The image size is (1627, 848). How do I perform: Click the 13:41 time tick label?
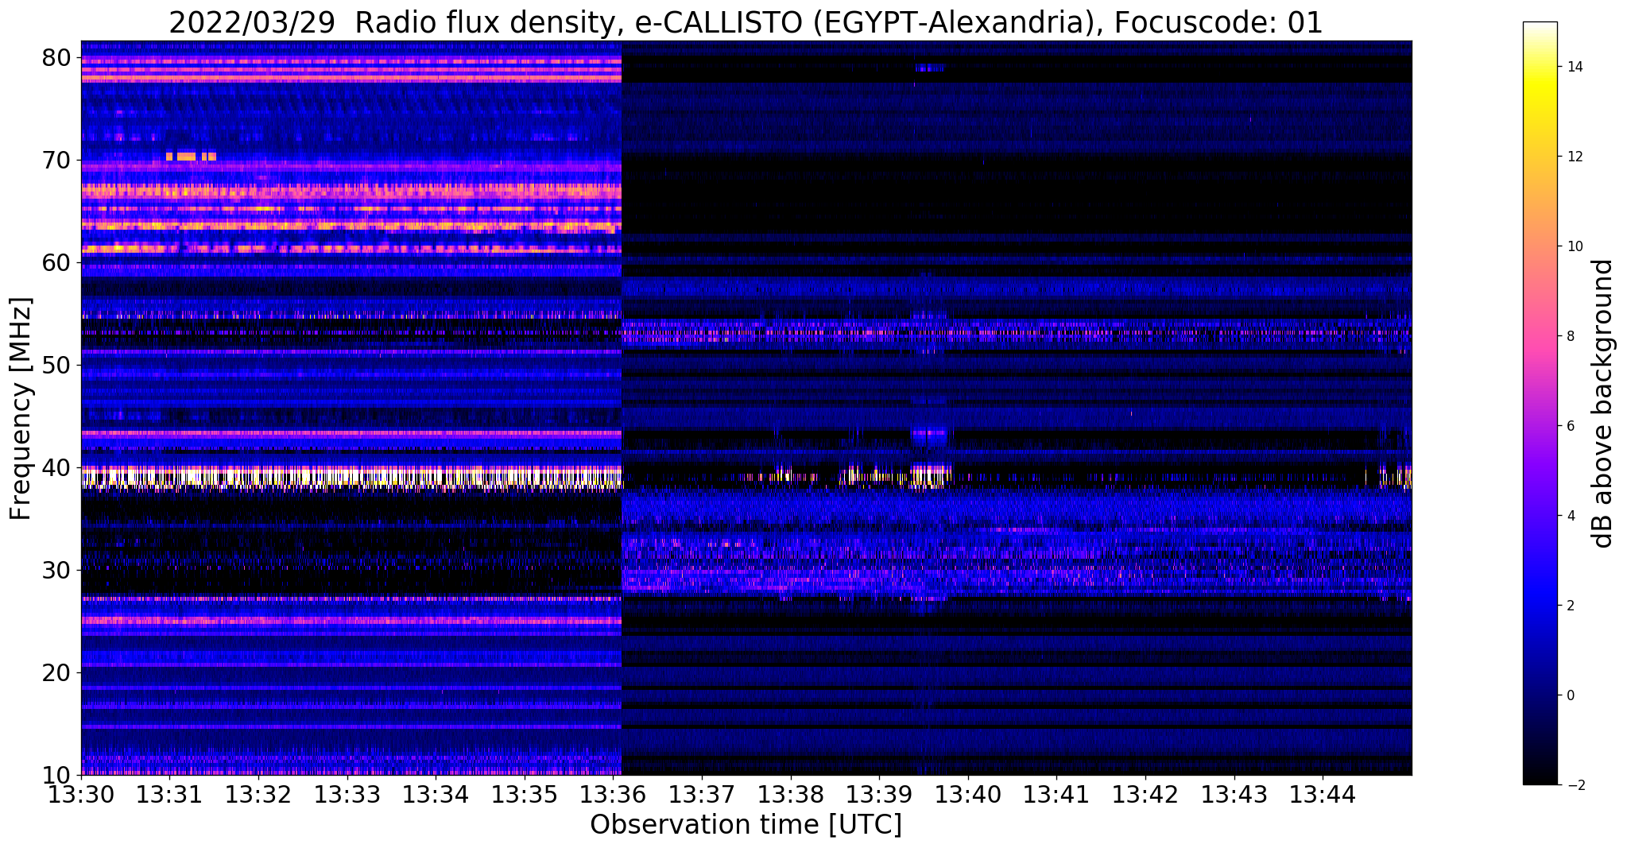click(x=1057, y=794)
